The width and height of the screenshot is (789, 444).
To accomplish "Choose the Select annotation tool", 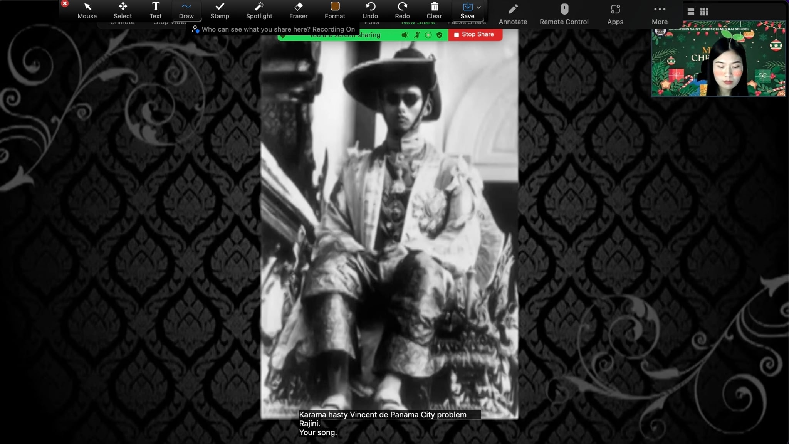I will [x=123, y=10].
